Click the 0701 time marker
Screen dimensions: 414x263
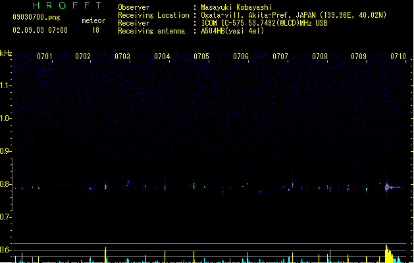point(45,57)
